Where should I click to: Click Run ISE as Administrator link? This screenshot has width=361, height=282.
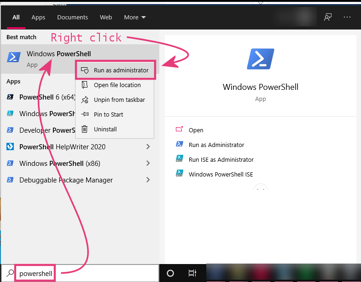[x=221, y=159]
